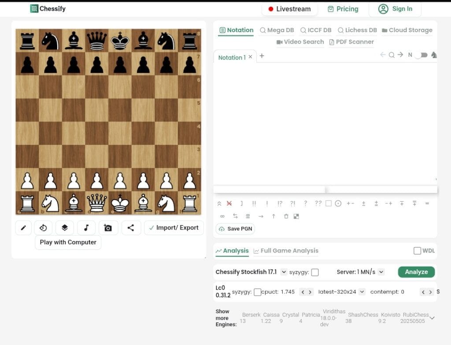Click the white king on the board
Screen dimensions: 451x345
pos(120,204)
